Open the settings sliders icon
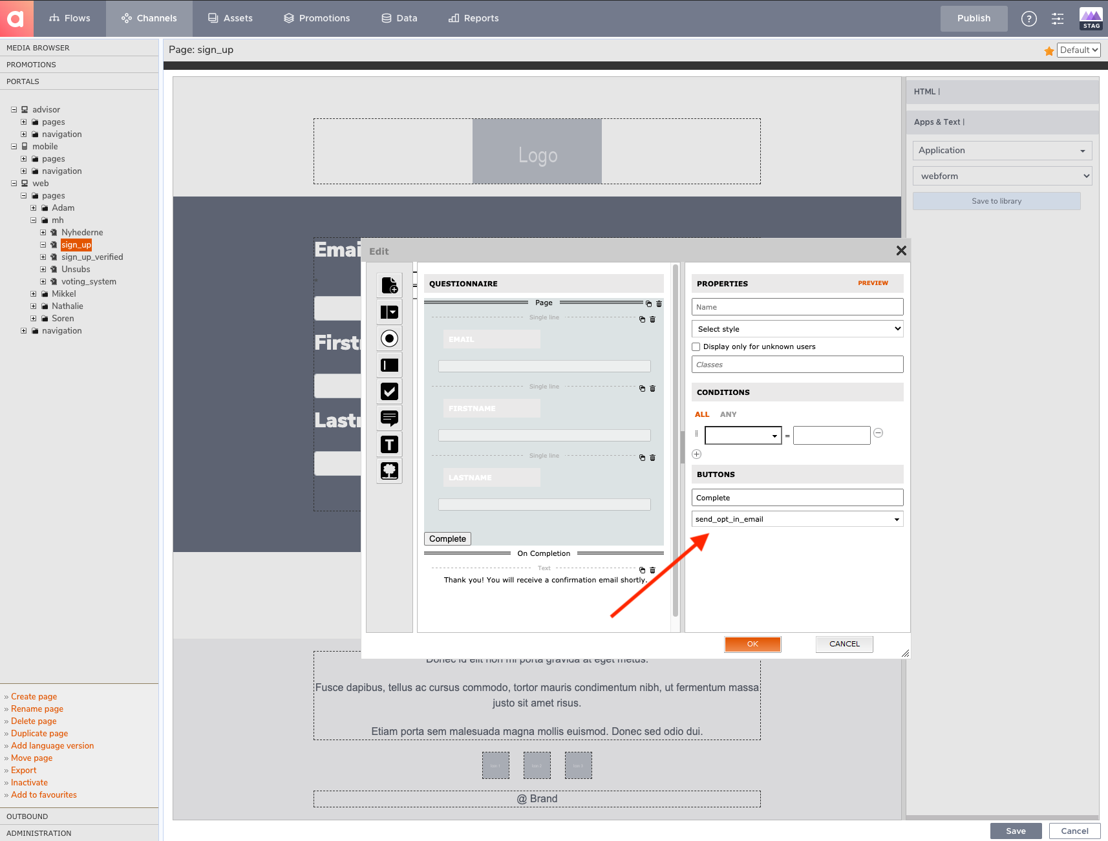Screen dimensions: 1108x841 point(1058,19)
